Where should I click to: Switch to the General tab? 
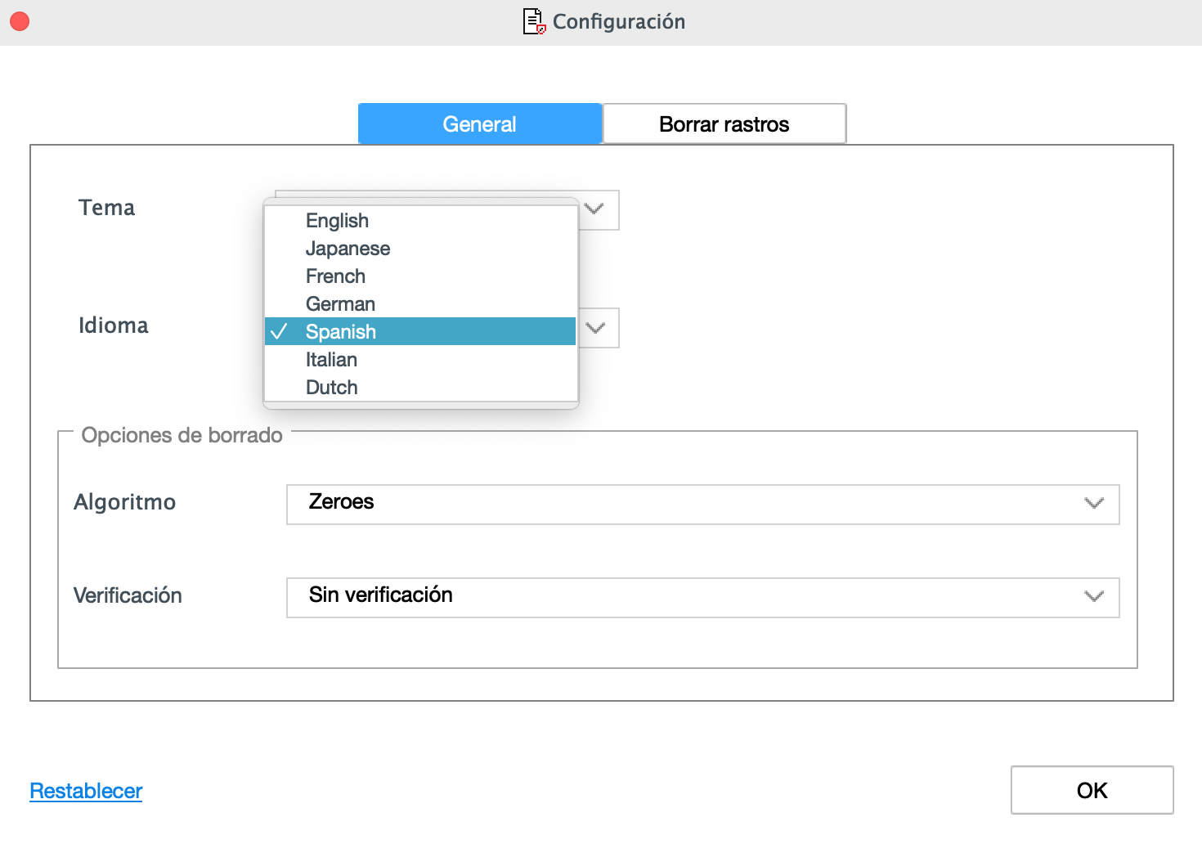[480, 124]
